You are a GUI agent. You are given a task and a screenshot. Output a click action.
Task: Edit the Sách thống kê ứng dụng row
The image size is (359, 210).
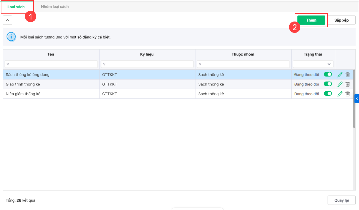pos(340,75)
